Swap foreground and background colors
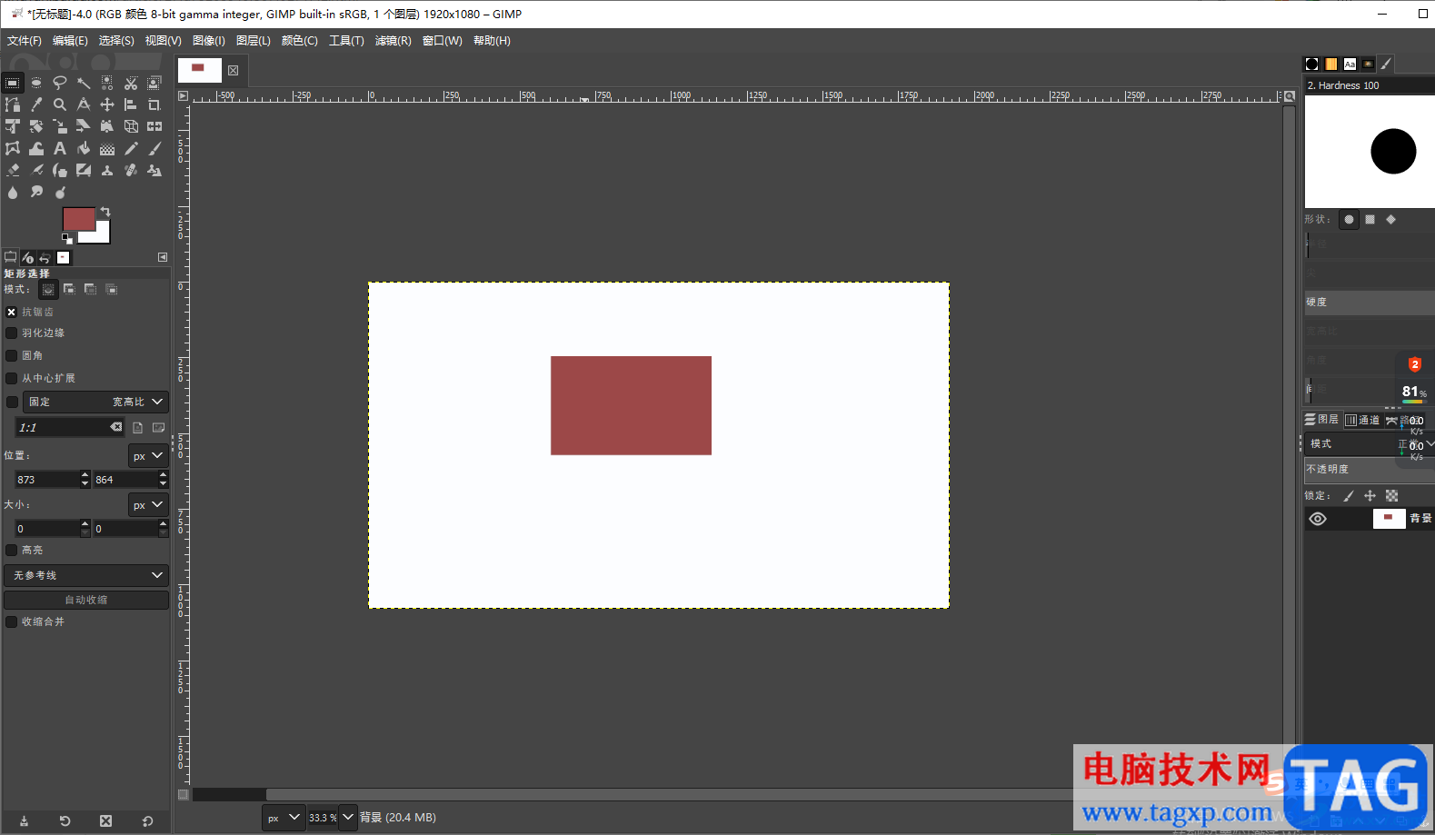This screenshot has height=835, width=1435. click(105, 211)
